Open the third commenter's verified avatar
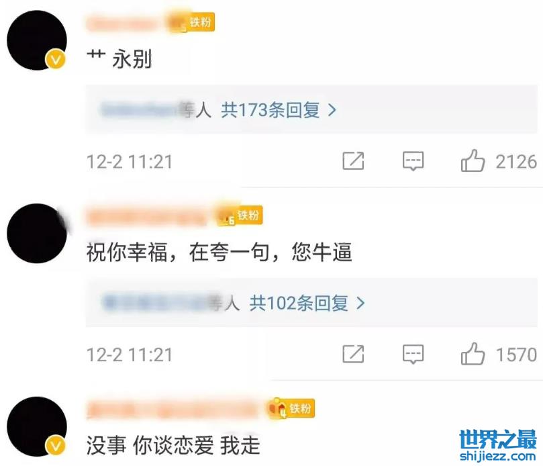 [37, 426]
